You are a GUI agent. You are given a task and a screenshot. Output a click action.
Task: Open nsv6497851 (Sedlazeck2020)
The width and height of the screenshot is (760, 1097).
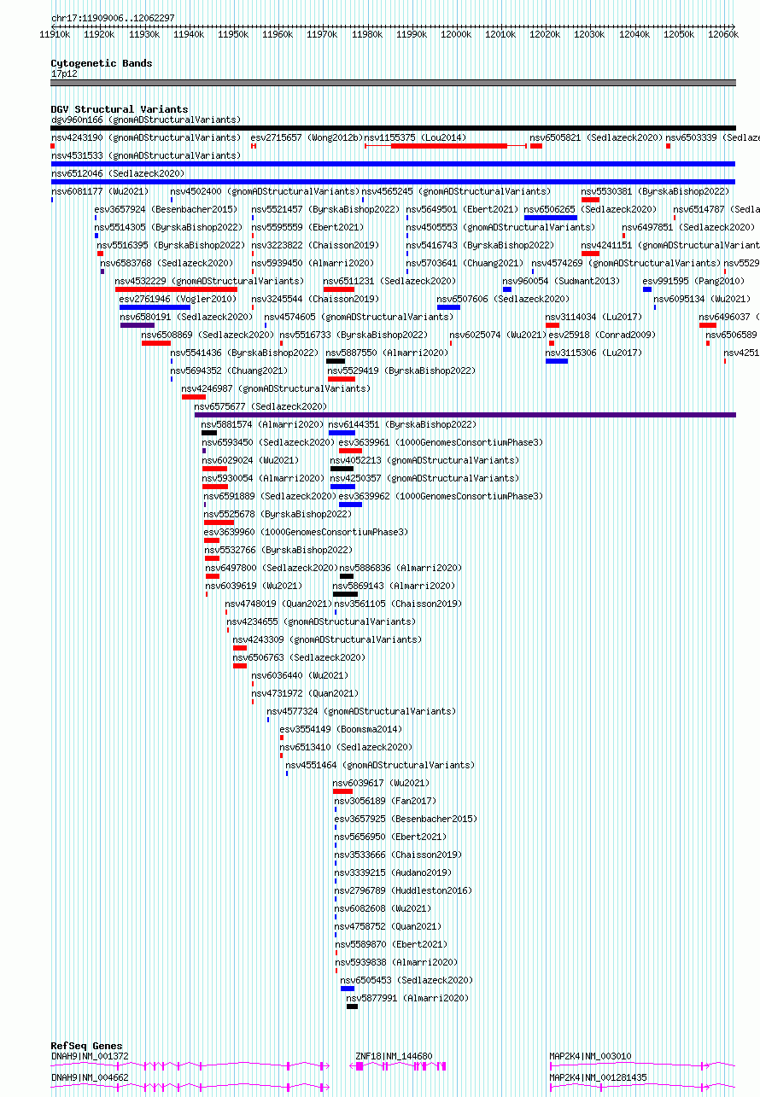(x=688, y=227)
